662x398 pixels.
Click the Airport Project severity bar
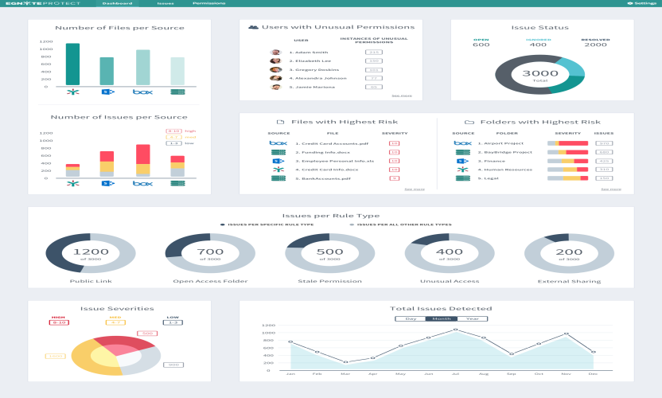567,143
